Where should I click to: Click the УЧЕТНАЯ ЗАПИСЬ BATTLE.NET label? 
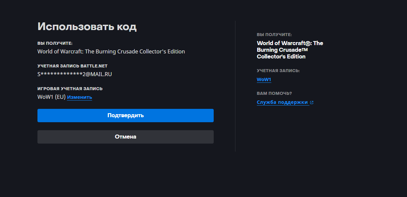[x=72, y=66]
